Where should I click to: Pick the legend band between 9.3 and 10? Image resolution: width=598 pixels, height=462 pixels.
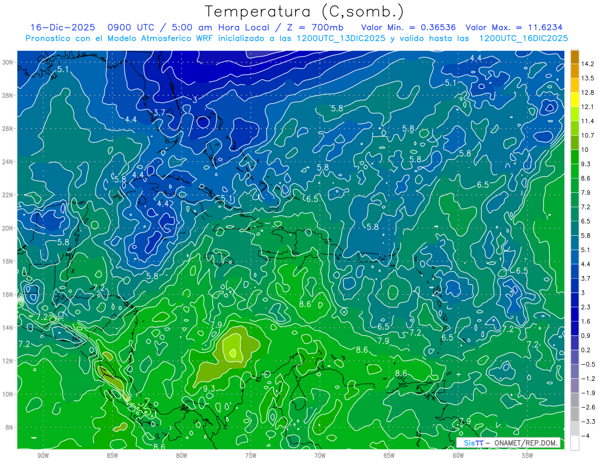[x=575, y=157]
